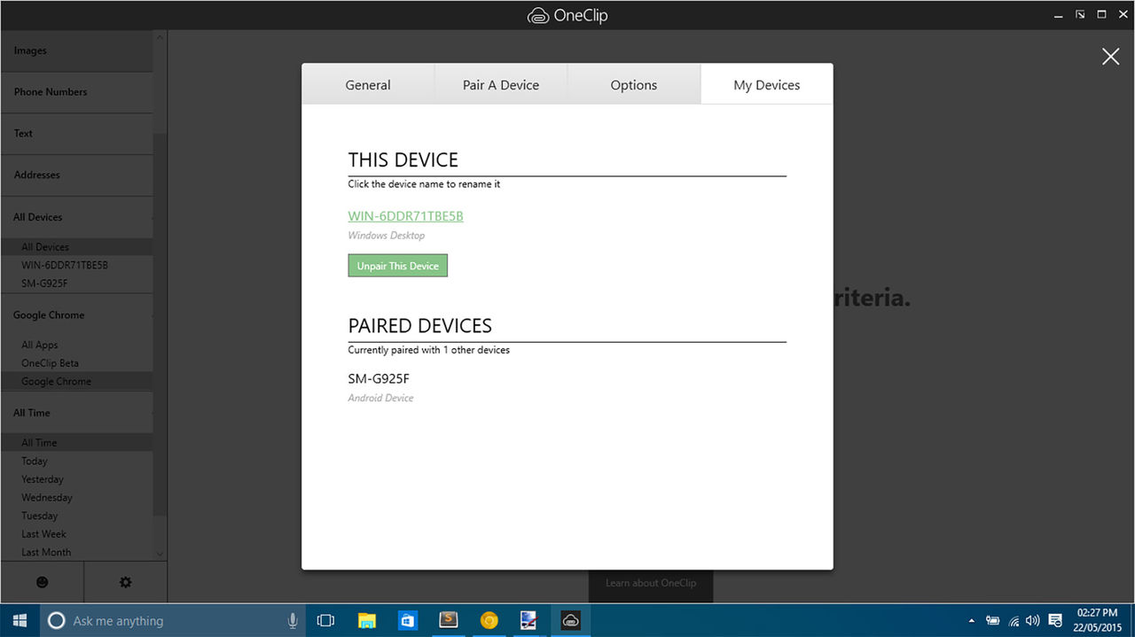Open the Wi-Fi network tray icon
The image size is (1135, 637).
(1014, 620)
